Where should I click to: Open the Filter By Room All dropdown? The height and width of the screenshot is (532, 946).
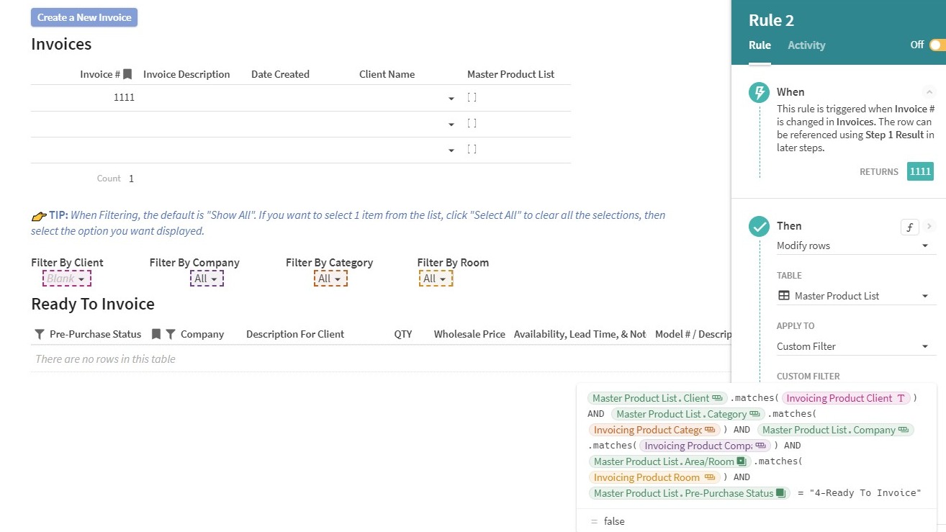click(x=436, y=279)
